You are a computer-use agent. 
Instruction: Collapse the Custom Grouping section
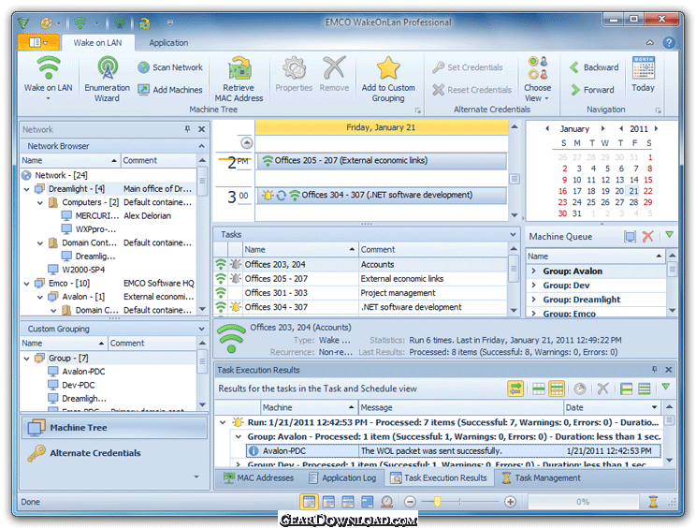[x=201, y=329]
